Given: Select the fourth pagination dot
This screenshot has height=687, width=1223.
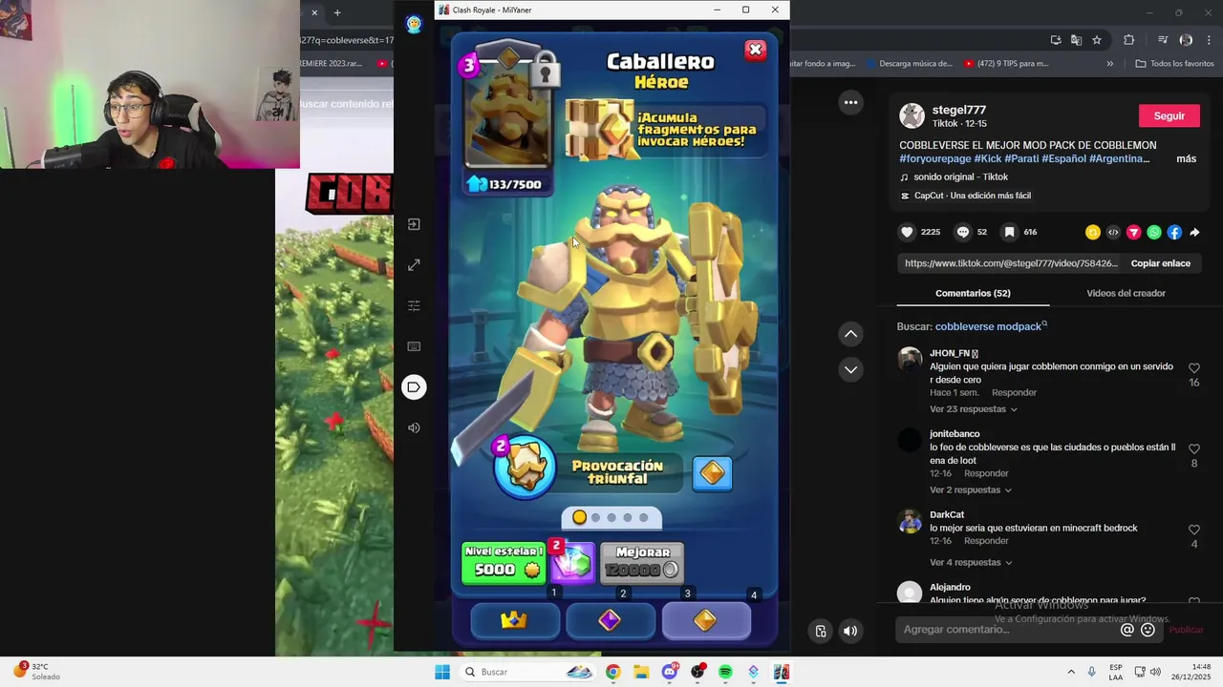Looking at the screenshot, I should (628, 517).
